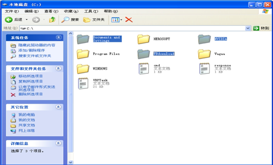Click the Back arrow toolbar icon
This screenshot has height=165, width=273.
(9, 20)
